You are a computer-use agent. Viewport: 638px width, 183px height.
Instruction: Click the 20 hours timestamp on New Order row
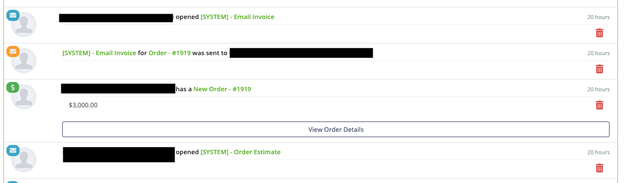click(x=599, y=89)
